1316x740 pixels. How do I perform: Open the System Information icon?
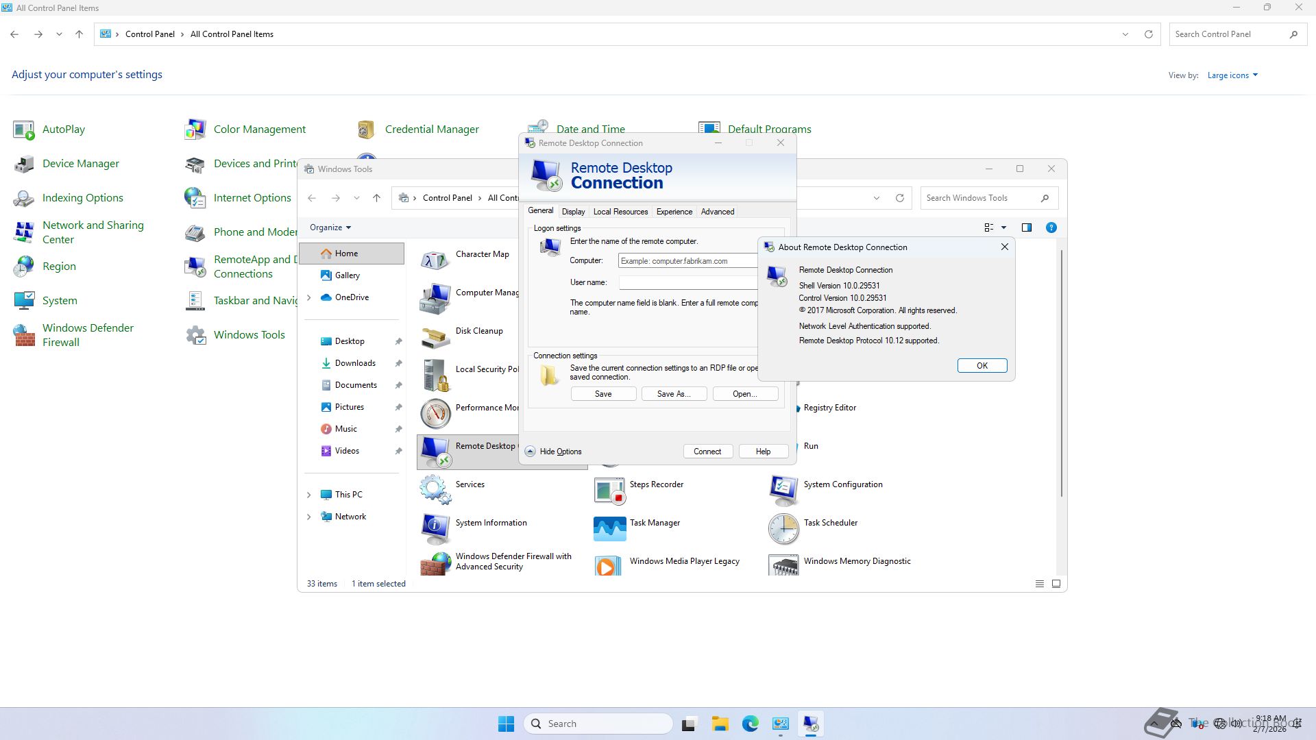[435, 528]
